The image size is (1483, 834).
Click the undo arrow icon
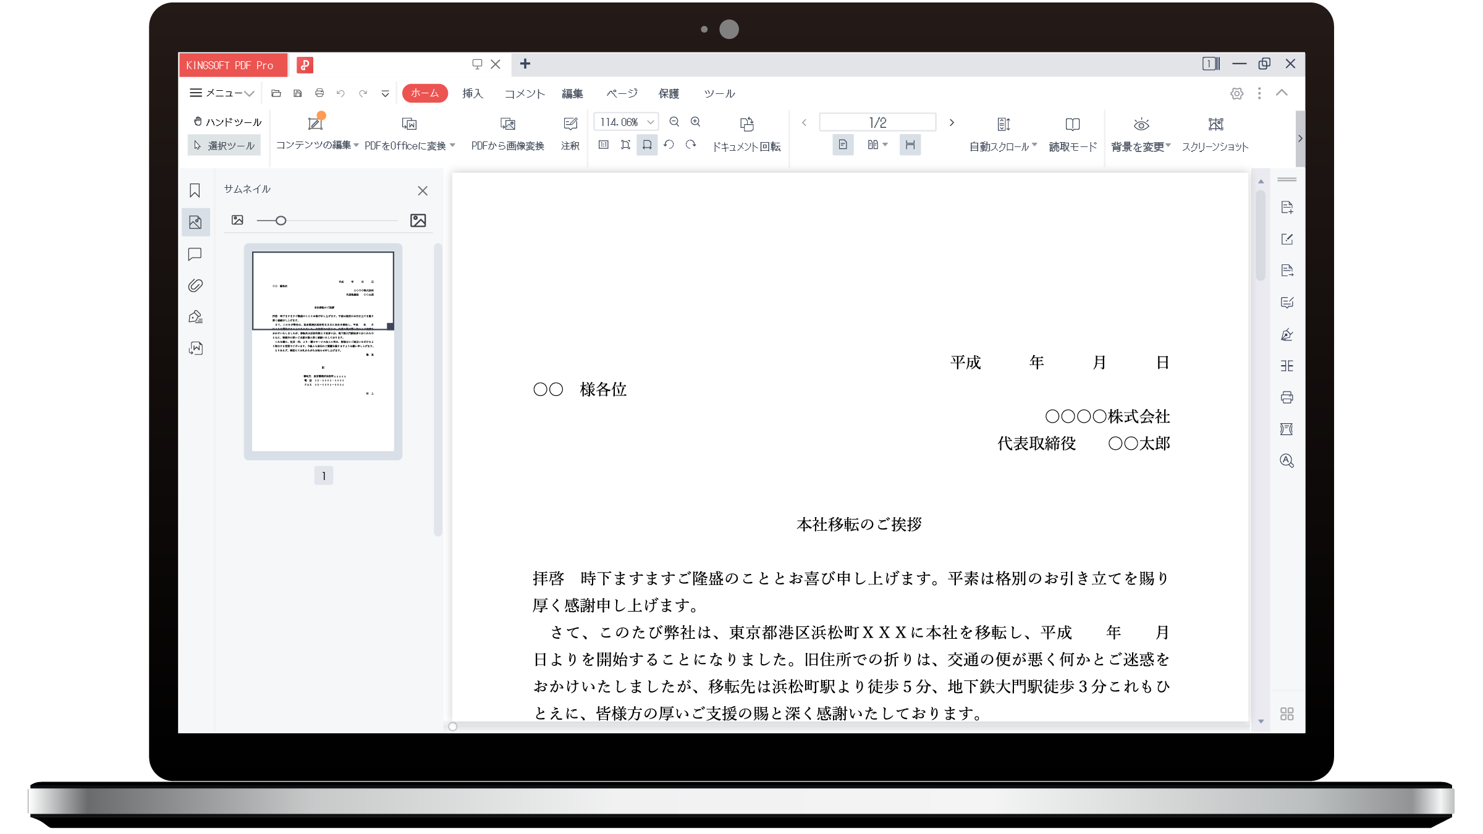[340, 93]
